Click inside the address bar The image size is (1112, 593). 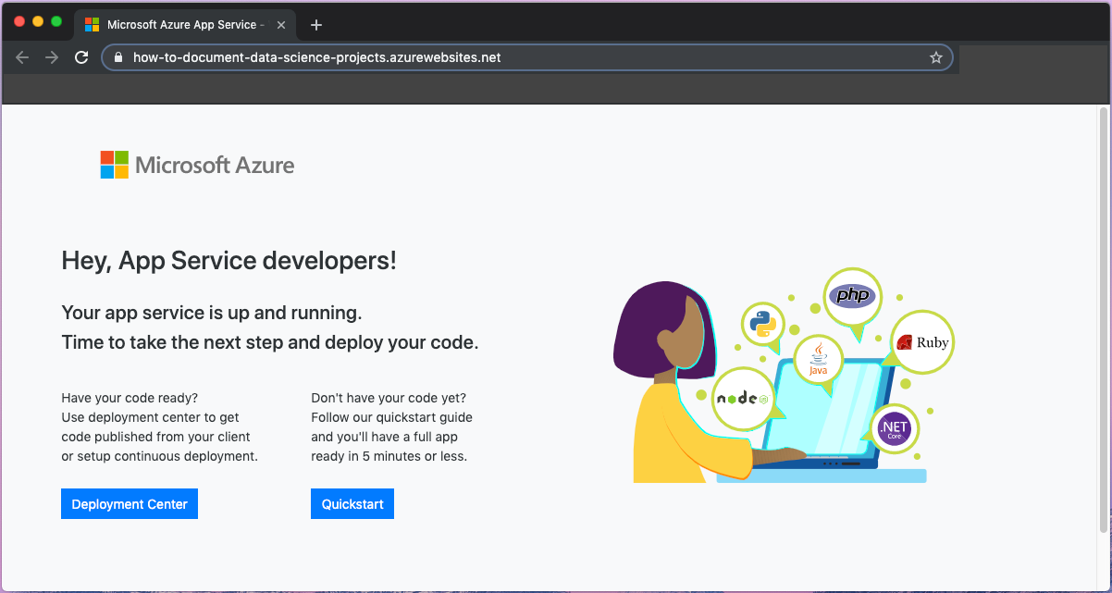pyautogui.click(x=463, y=56)
